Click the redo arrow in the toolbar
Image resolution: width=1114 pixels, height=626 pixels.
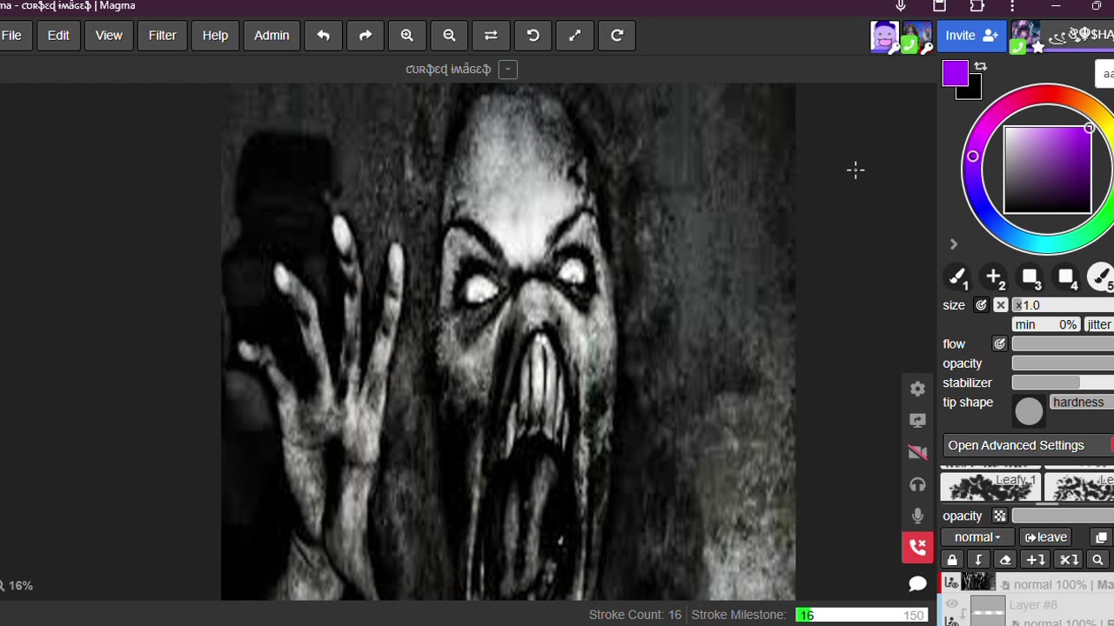pos(366,36)
